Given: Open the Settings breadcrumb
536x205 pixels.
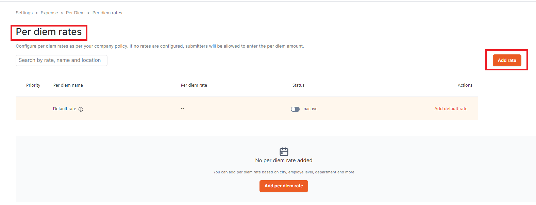Looking at the screenshot, I should 24,13.
